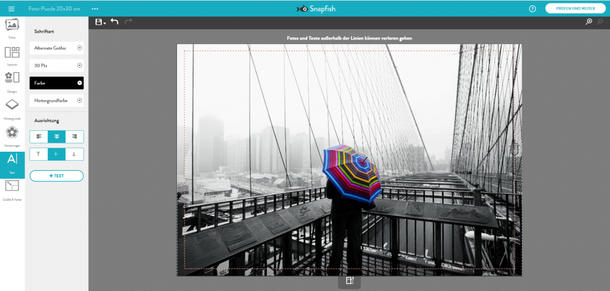Open the Farbe color dropdown

tap(57, 83)
